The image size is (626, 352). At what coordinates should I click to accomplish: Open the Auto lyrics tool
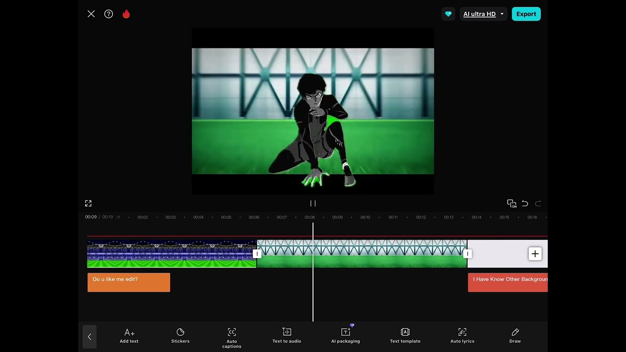(462, 336)
